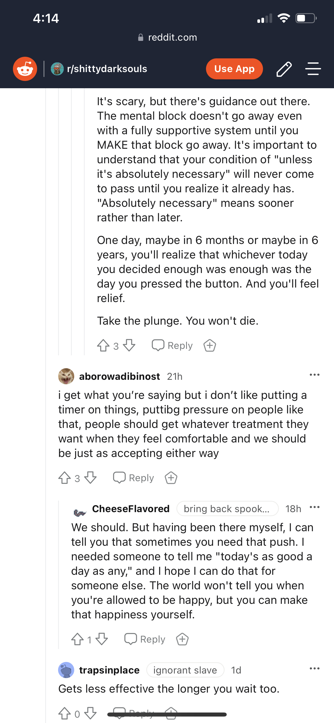Screen dimensions: 334x723
Task: Reply to aborowadibinost's comment
Action: [133, 478]
